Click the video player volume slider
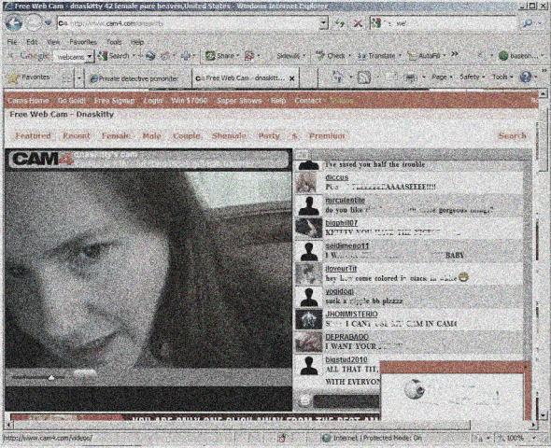This screenshot has height=448, width=551. [x=38, y=377]
